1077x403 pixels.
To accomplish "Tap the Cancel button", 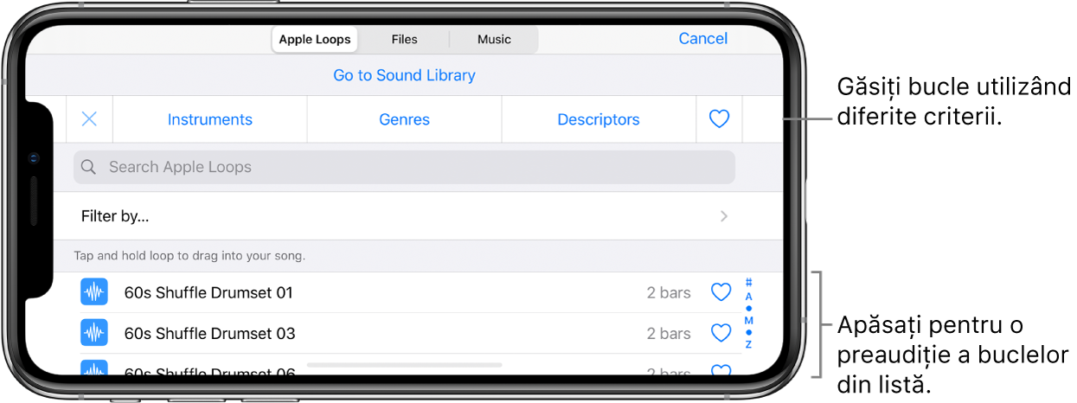I will click(703, 38).
